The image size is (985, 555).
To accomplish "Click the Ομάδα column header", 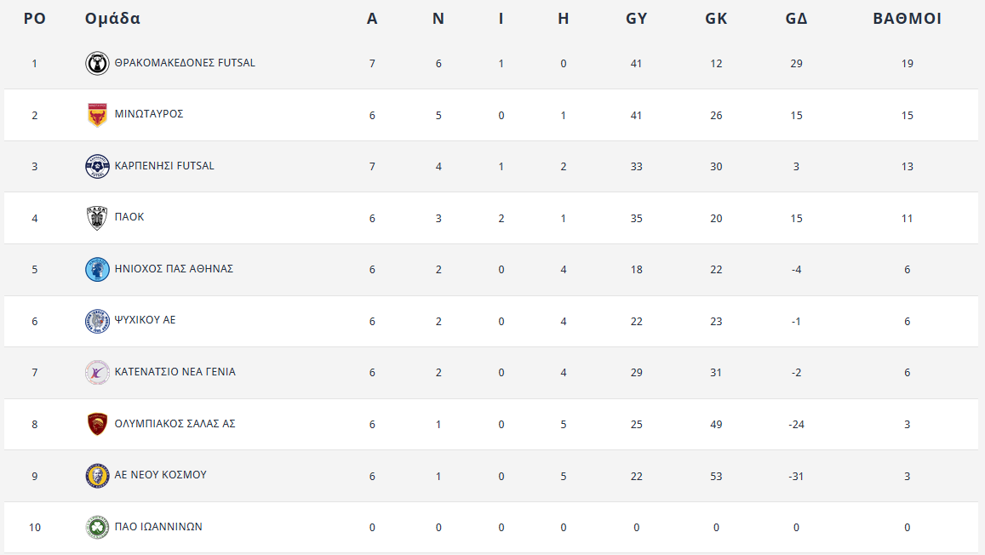I will pyautogui.click(x=112, y=19).
